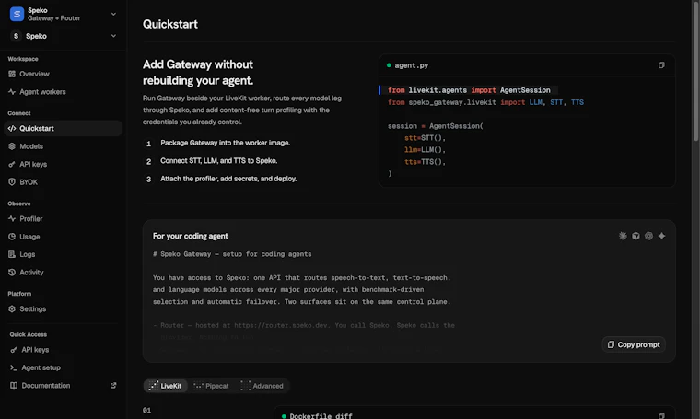Click the 'Dockerfile diff' file label
This screenshot has width=700, height=419.
(321, 416)
